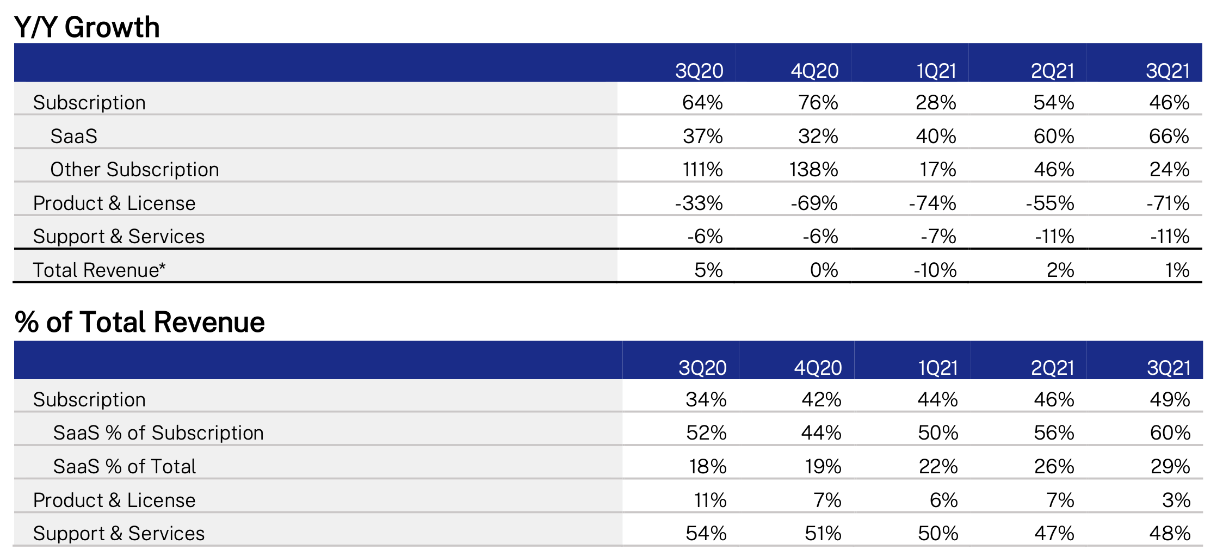This screenshot has width=1223, height=556.
Task: Click the 54% Support & Services share value
Action: (706, 533)
